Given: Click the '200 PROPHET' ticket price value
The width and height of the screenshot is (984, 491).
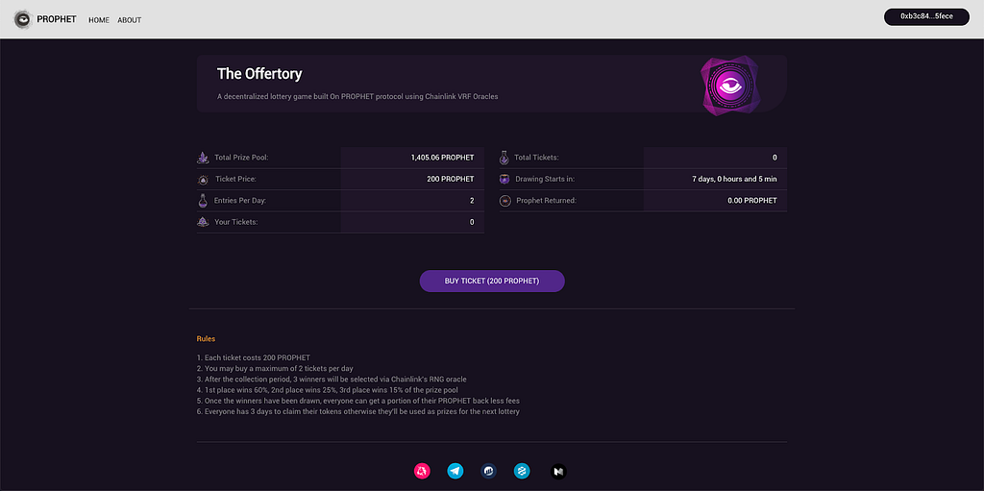Looking at the screenshot, I should tap(451, 180).
